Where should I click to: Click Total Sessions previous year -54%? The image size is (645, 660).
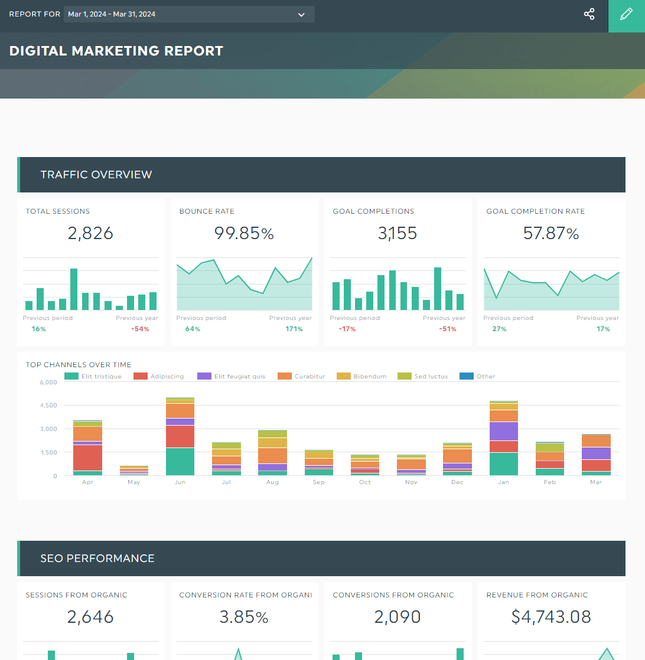pyautogui.click(x=140, y=329)
